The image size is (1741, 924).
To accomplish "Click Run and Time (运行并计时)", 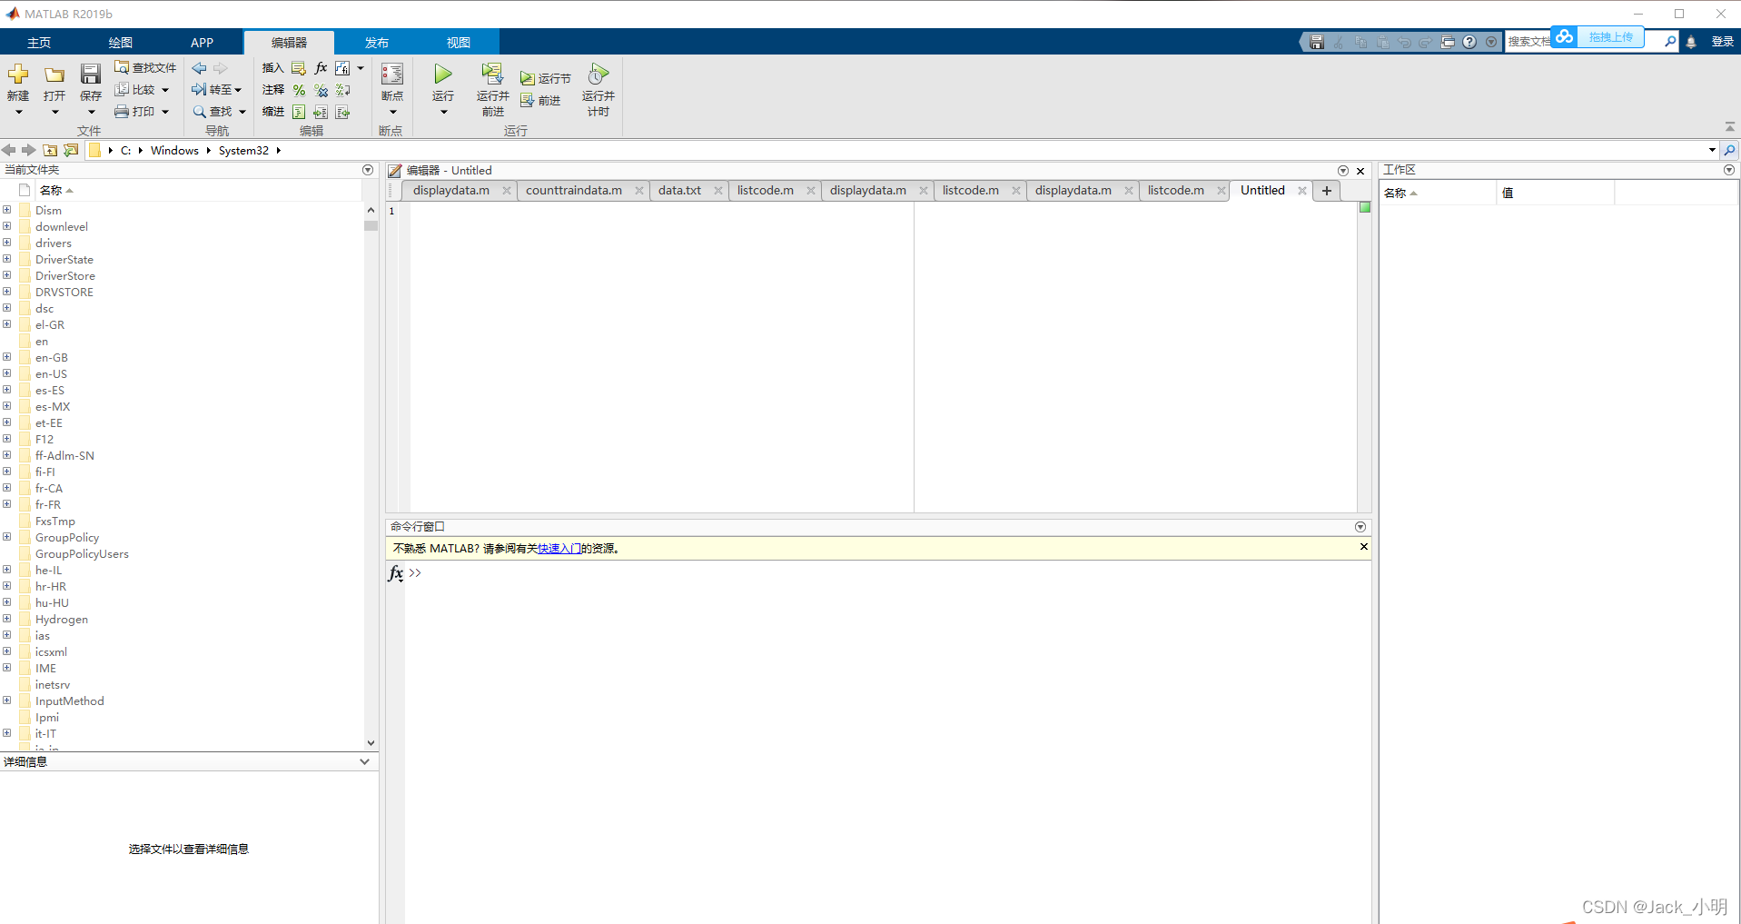I will click(x=598, y=89).
